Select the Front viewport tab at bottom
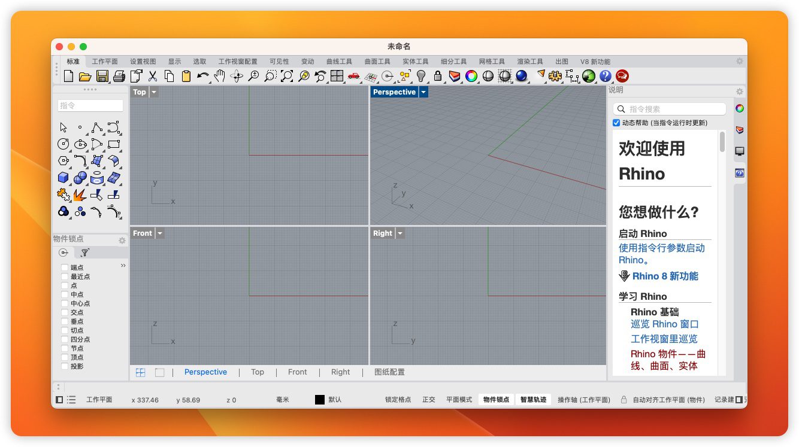 (297, 372)
